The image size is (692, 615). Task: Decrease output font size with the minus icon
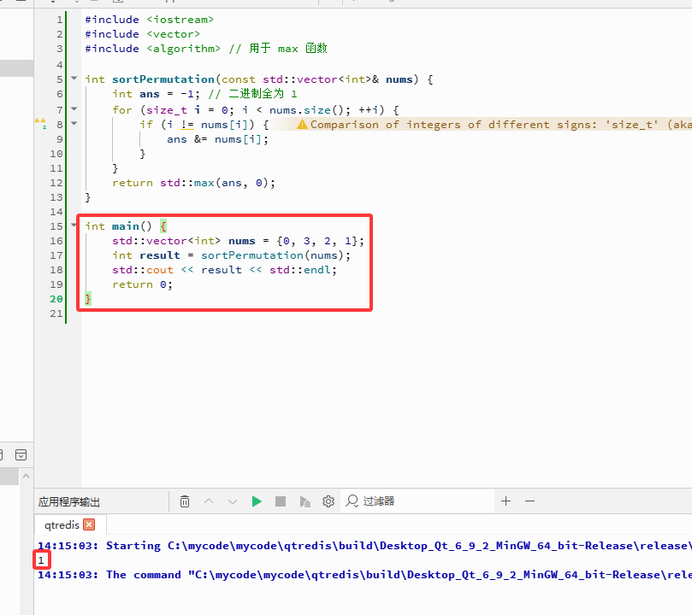(530, 501)
